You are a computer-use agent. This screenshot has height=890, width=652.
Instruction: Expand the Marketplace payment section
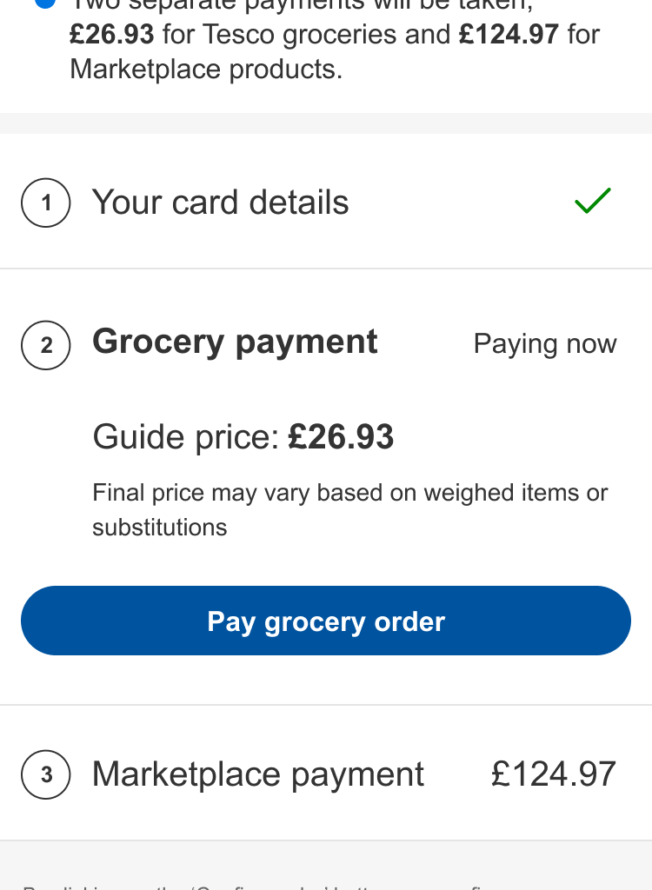point(258,774)
